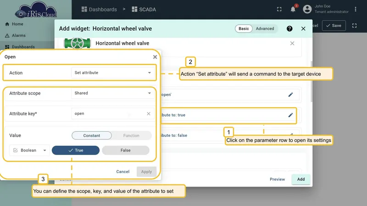Close the Open popup
The image size is (367, 206).
tap(155, 57)
